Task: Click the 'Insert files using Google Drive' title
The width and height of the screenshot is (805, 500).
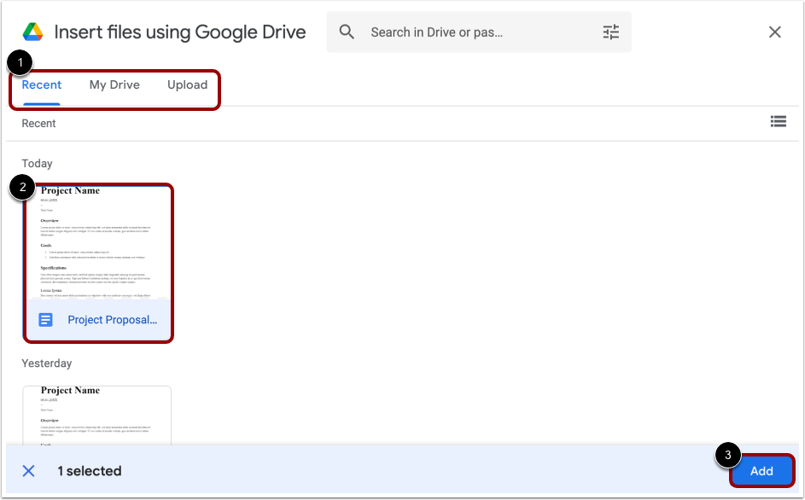Action: 179,32
